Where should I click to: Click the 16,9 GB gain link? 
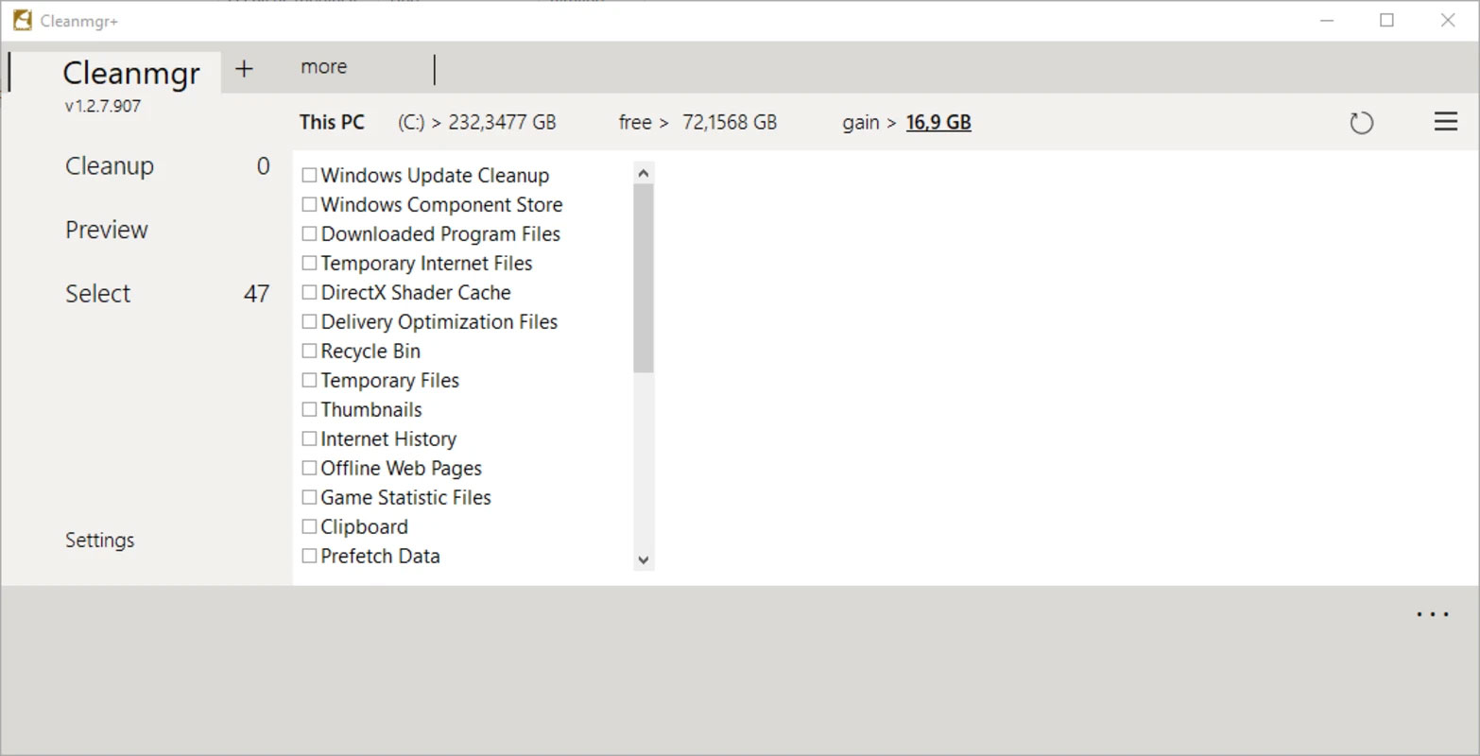[938, 122]
